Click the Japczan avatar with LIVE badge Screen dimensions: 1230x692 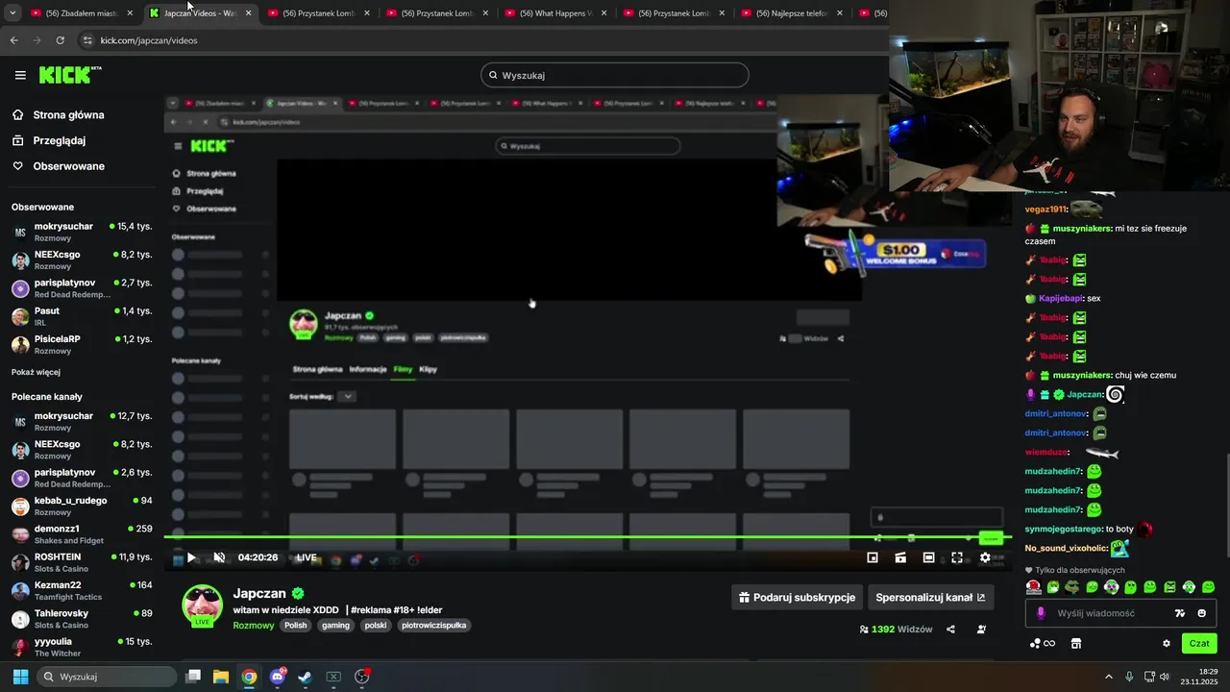coord(203,605)
